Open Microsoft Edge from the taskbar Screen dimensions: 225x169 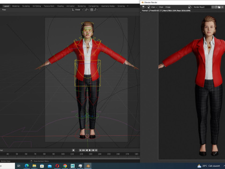(x=27, y=166)
